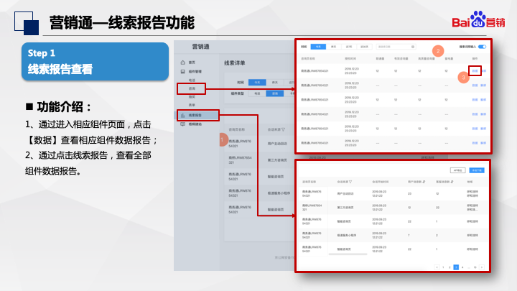The image size is (517, 291).
Task: Click next page arrow in pagination
Action: click(x=482, y=267)
